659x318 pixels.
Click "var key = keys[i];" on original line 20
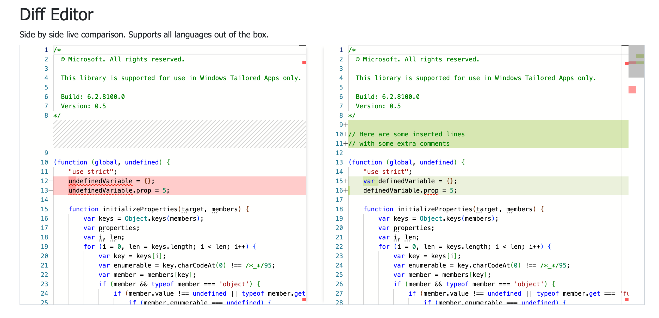pos(132,256)
